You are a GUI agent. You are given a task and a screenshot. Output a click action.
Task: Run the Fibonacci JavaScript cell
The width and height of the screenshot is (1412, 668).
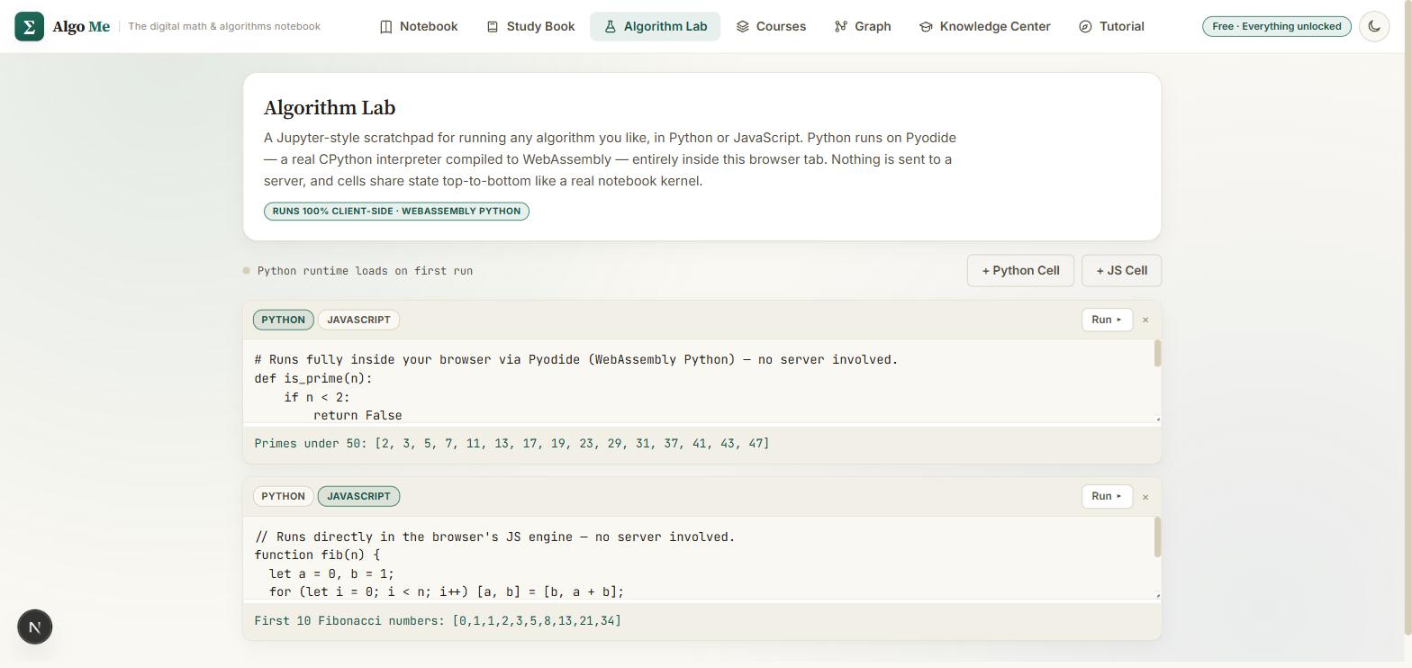[1107, 496]
